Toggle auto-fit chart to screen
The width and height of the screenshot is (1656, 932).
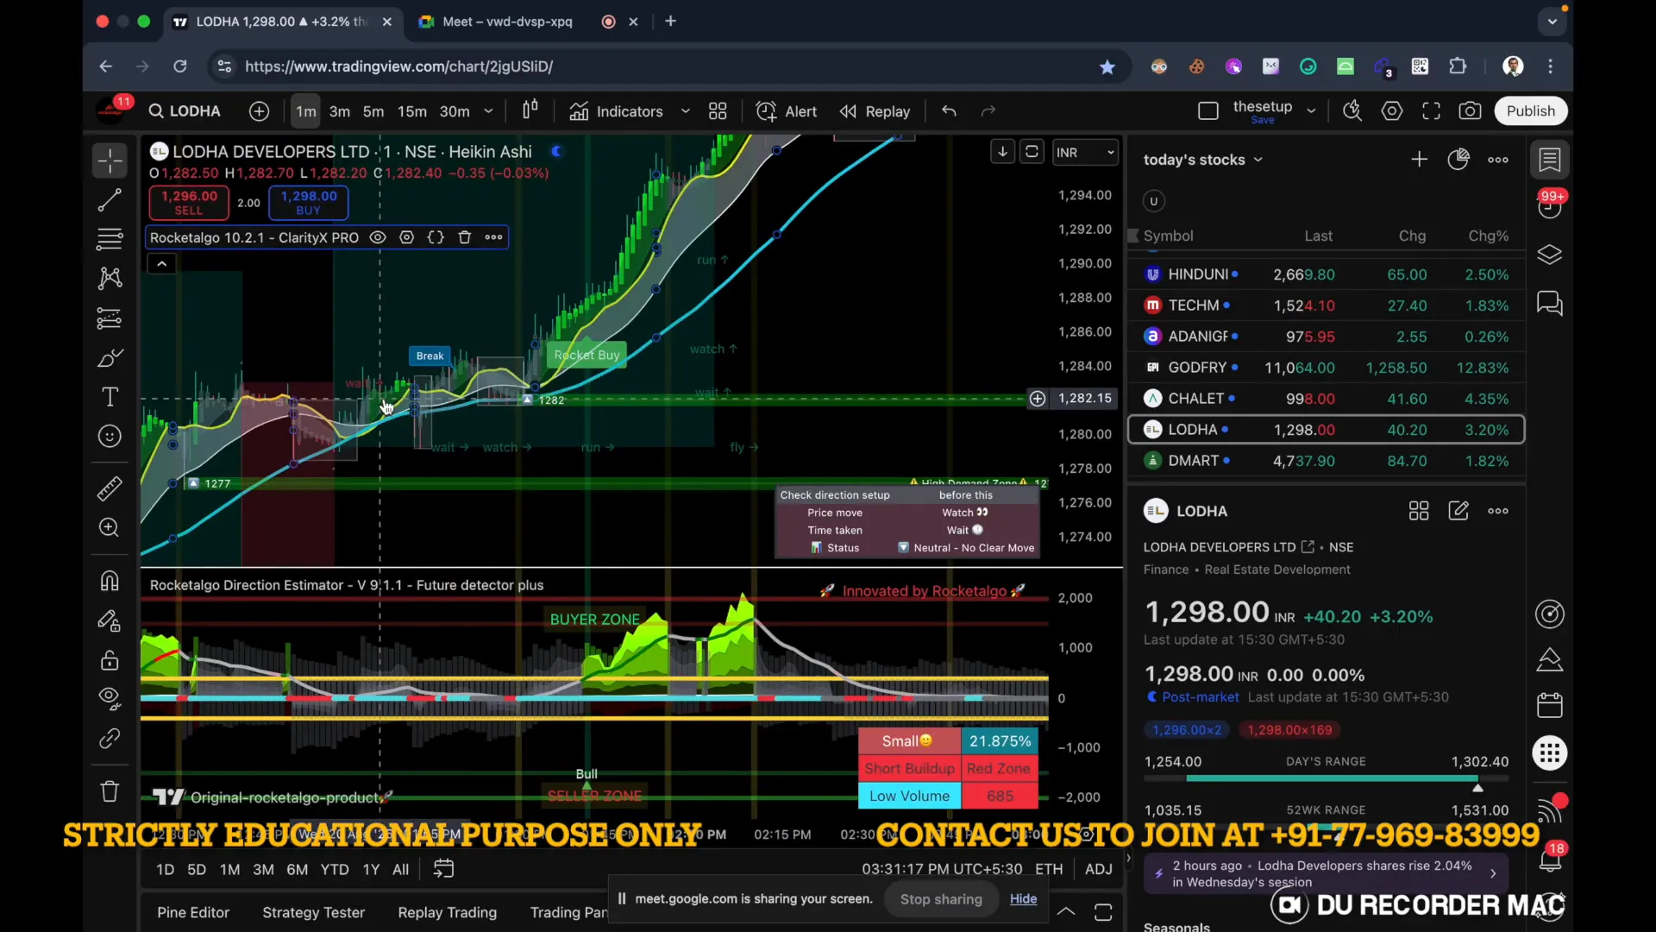click(x=1032, y=152)
